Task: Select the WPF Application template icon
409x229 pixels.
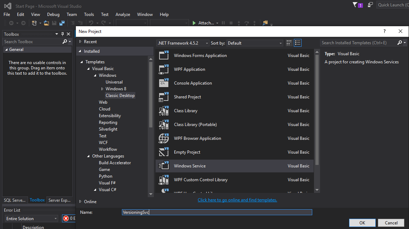Action: (x=164, y=69)
